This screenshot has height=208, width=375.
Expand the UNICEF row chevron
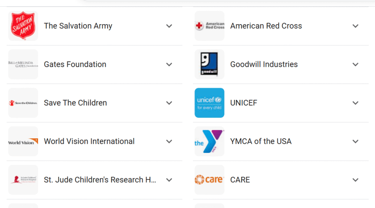pos(355,103)
